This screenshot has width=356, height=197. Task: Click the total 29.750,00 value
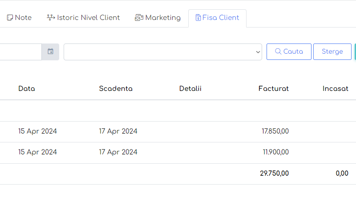(274, 173)
